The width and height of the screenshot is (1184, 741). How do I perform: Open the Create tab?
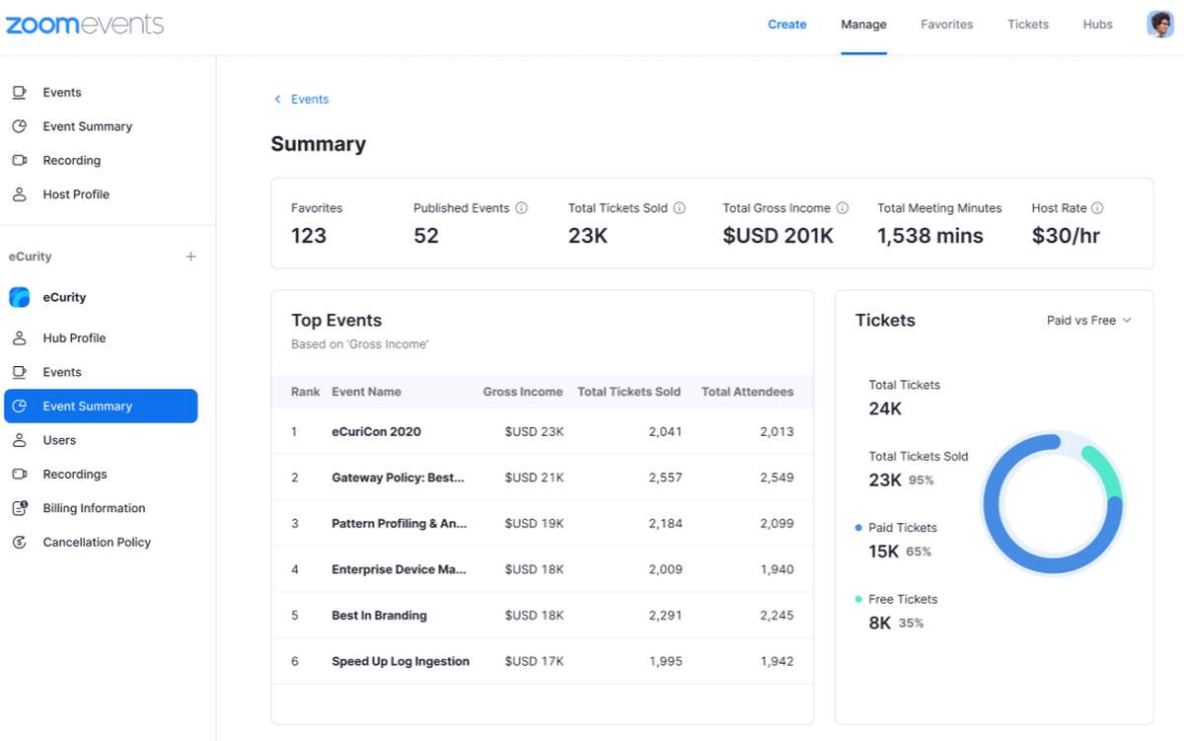point(787,25)
